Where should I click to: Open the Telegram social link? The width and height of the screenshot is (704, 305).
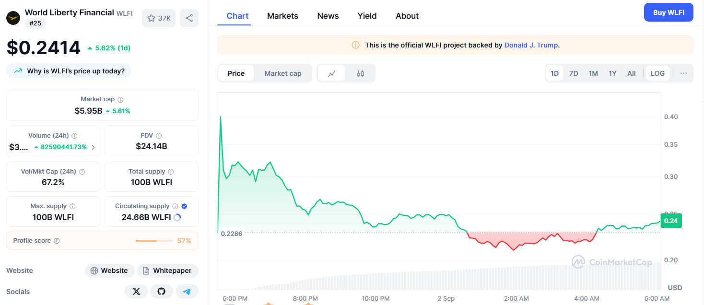(x=187, y=292)
